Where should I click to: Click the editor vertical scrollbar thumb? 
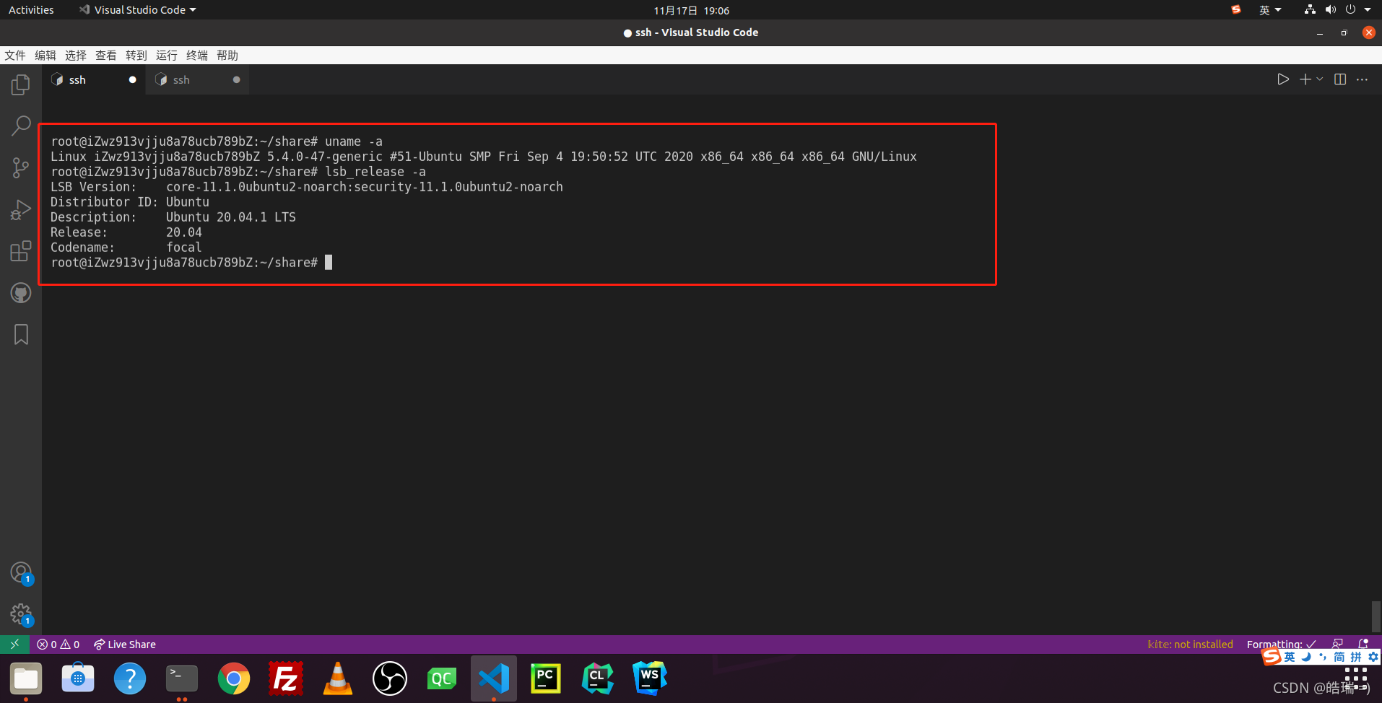[1376, 617]
